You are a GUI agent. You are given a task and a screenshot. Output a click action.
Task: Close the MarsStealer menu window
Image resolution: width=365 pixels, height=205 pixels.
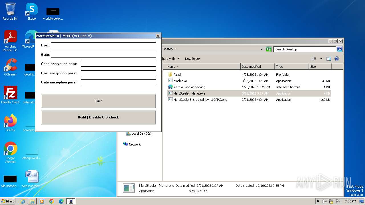(158, 36)
